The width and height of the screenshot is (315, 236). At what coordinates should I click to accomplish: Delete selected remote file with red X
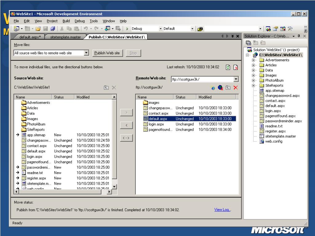click(236, 88)
